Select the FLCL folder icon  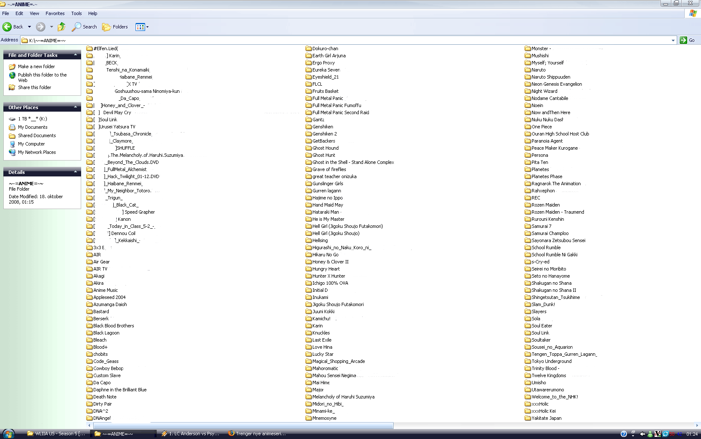coord(309,84)
